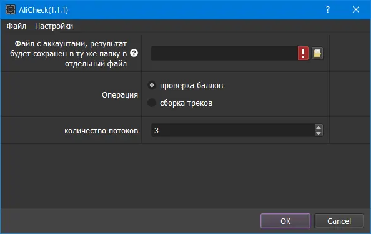Confirm with the OK button

(x=285, y=221)
